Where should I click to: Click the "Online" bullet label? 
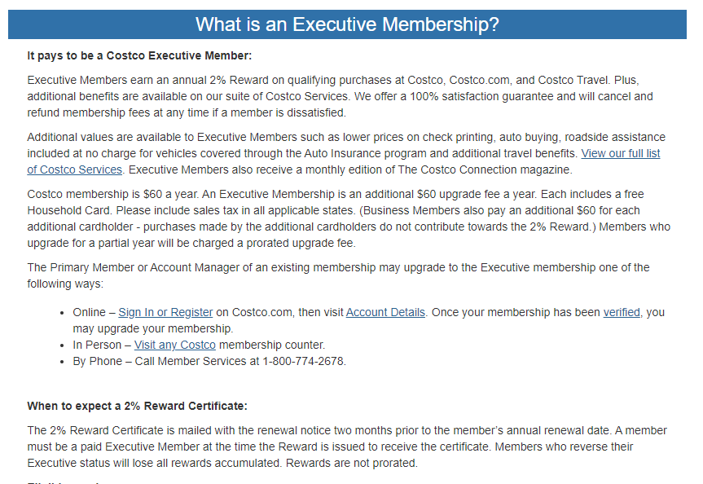point(89,312)
